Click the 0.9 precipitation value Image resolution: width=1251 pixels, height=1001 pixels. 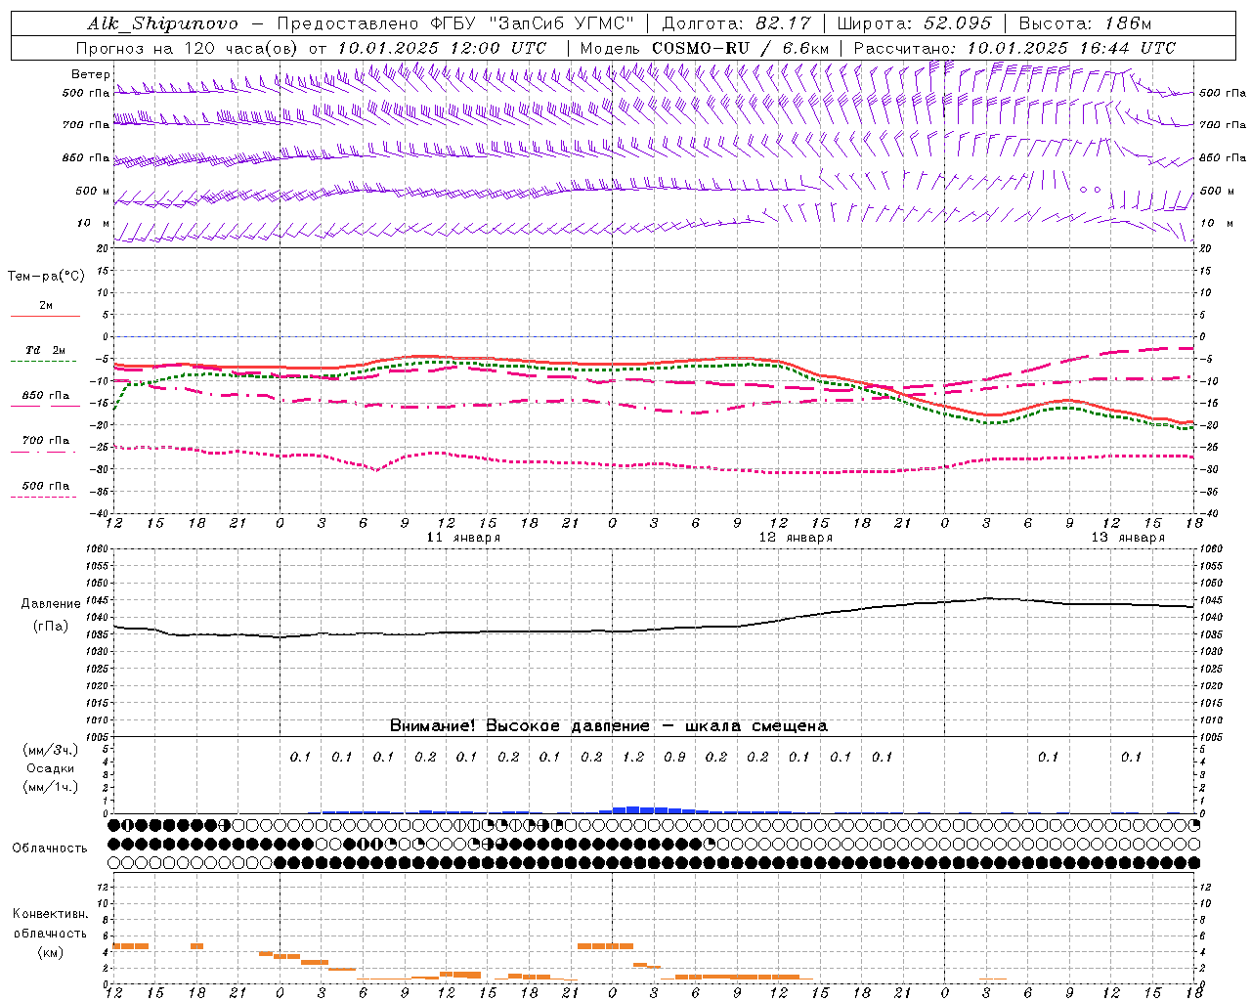tap(674, 757)
